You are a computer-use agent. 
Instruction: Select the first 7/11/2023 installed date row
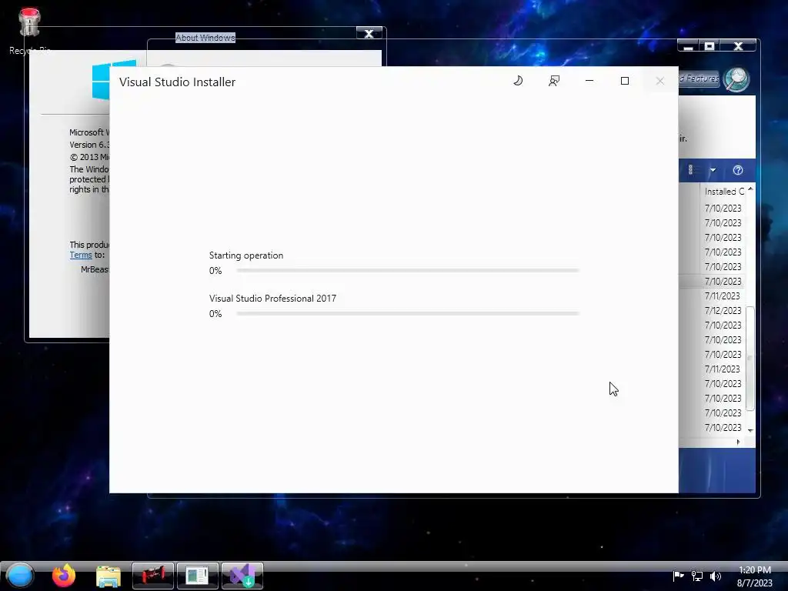tap(723, 296)
